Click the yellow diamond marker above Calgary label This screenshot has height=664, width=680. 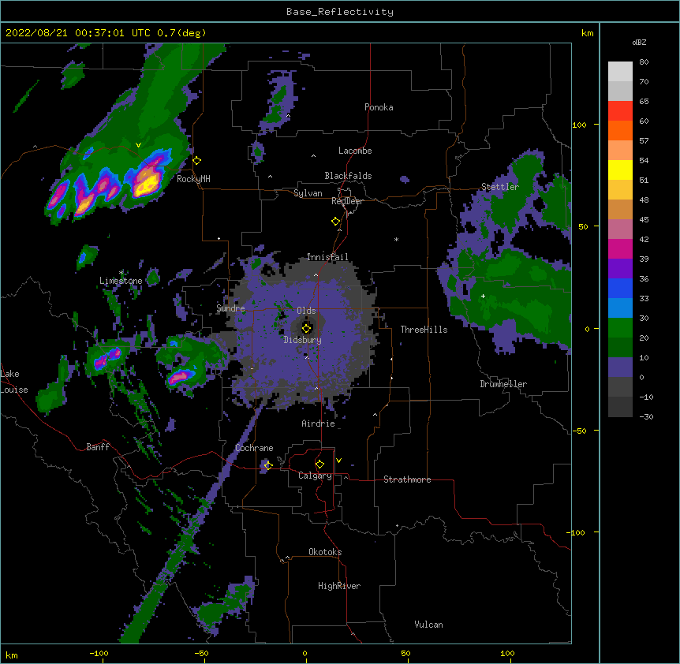pyautogui.click(x=319, y=464)
